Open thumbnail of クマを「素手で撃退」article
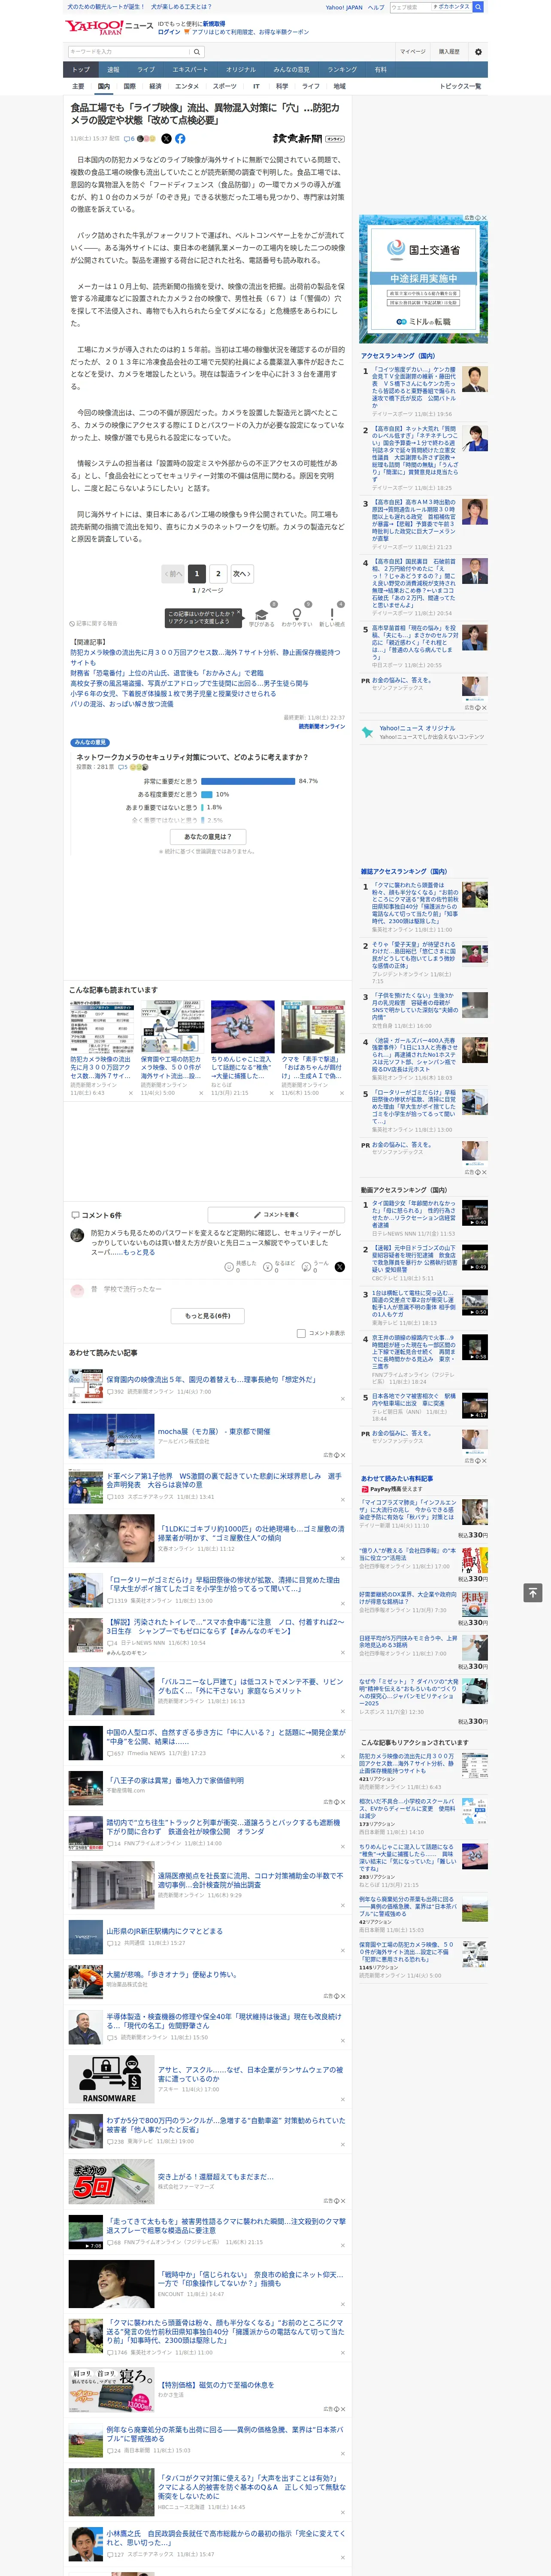The width and height of the screenshot is (551, 2576). (x=313, y=1026)
